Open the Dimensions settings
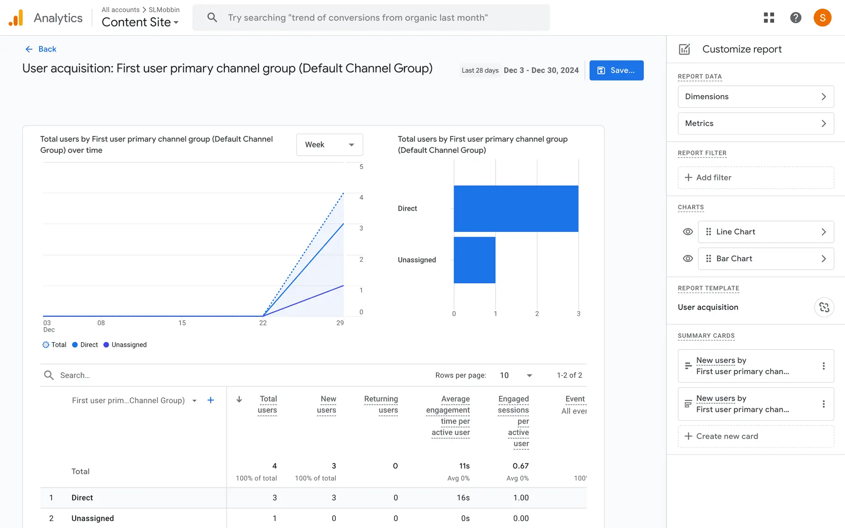This screenshot has width=845, height=528. 756,97
